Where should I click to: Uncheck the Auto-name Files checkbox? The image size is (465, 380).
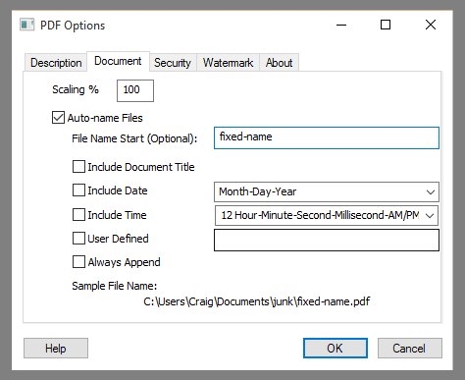click(58, 118)
